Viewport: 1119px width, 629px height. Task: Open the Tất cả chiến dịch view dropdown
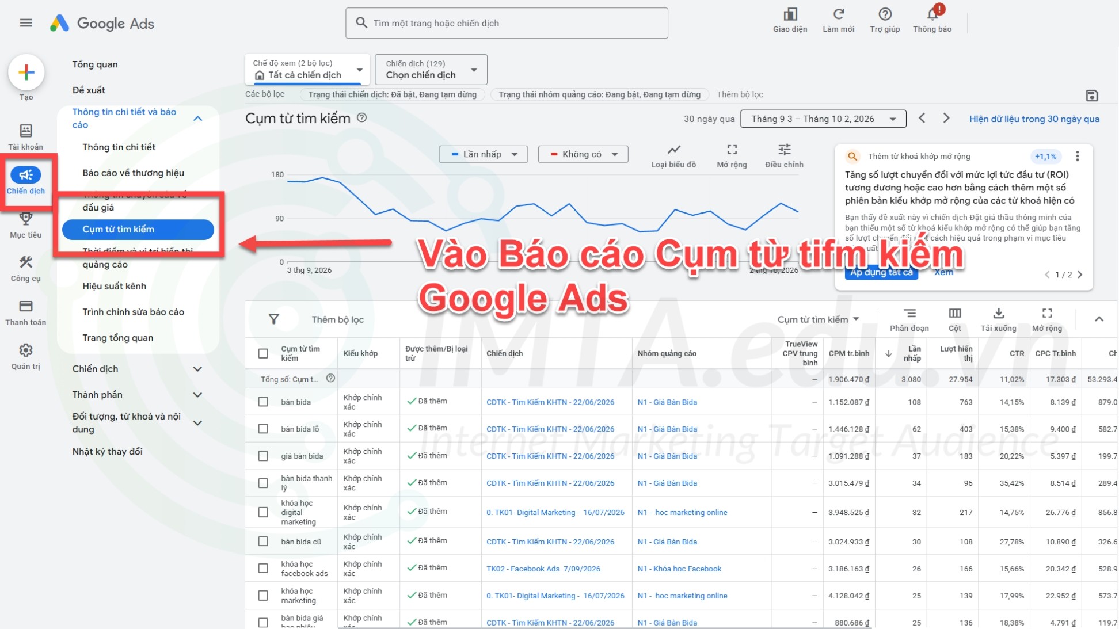[307, 70]
